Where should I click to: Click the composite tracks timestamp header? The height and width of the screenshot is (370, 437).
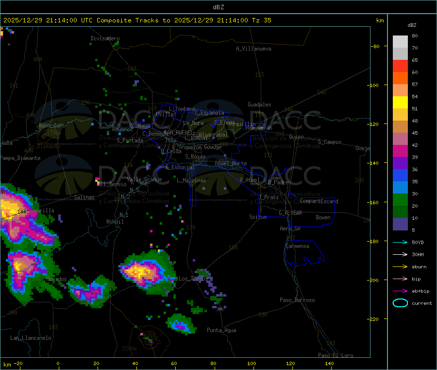tap(137, 20)
